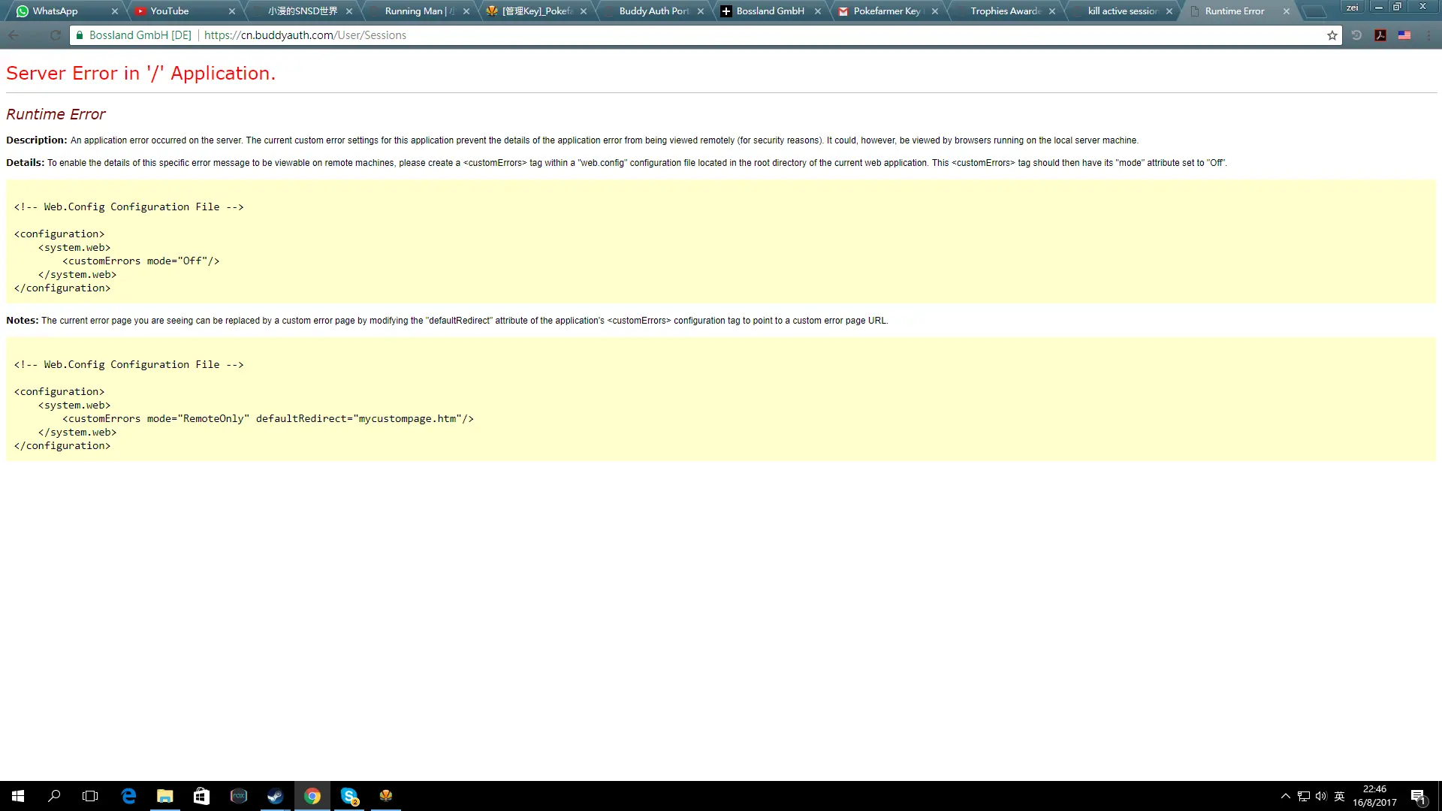Switch input language indicator

click(1339, 796)
